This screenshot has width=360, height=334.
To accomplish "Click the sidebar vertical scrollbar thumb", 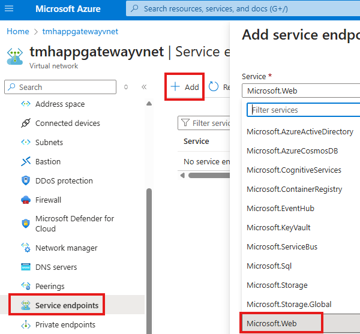I will (x=149, y=261).
